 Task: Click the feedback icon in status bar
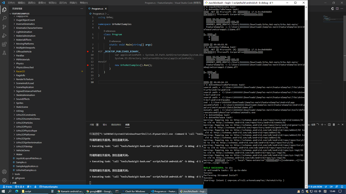pyautogui.click(x=337, y=187)
